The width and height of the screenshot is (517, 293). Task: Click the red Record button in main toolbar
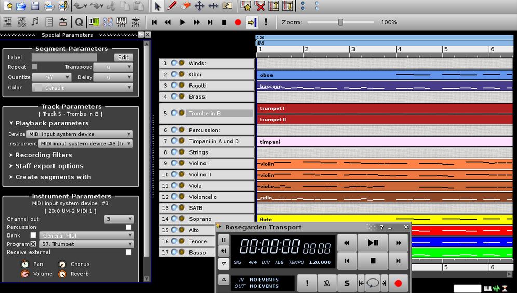pyautogui.click(x=238, y=22)
